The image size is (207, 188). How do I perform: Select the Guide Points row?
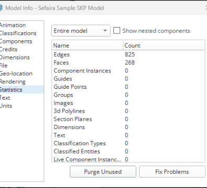point(128,87)
